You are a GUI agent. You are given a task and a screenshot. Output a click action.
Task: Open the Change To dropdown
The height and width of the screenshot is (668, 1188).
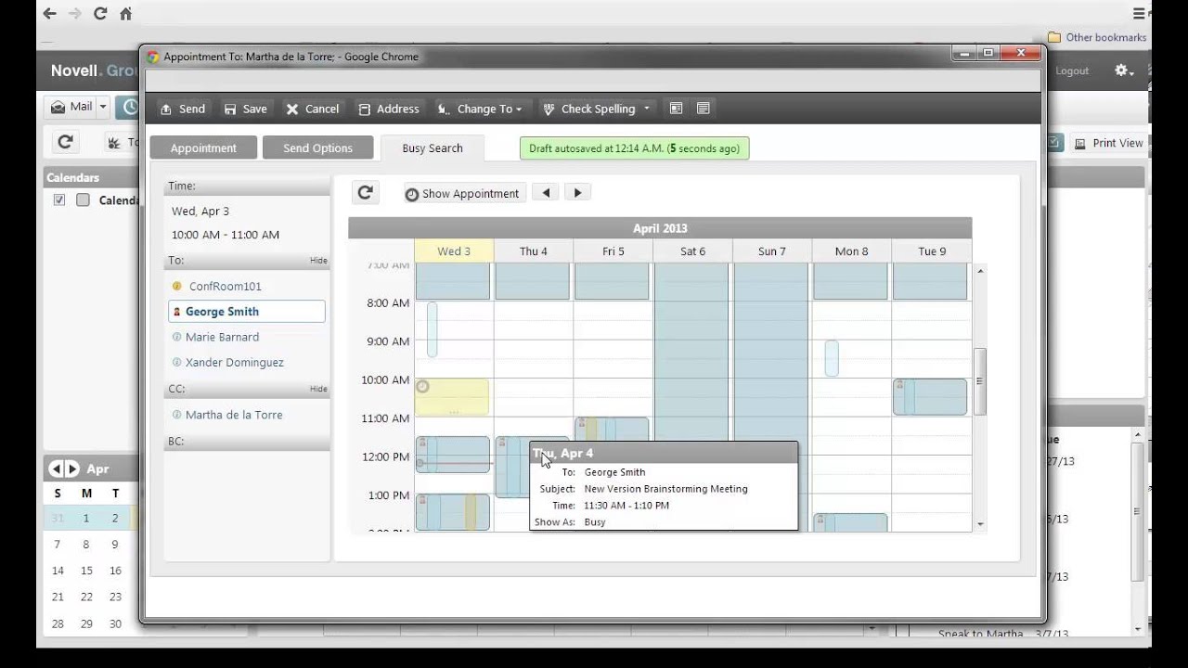(x=480, y=109)
